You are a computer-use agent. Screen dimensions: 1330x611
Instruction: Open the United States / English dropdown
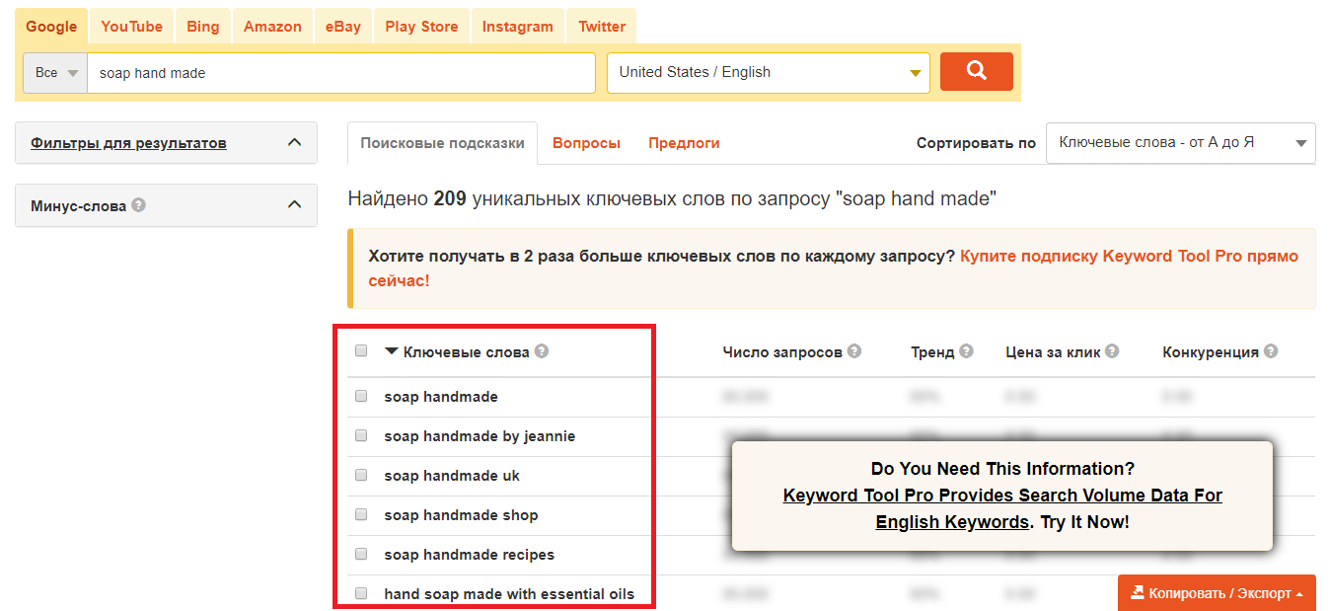[x=768, y=72]
